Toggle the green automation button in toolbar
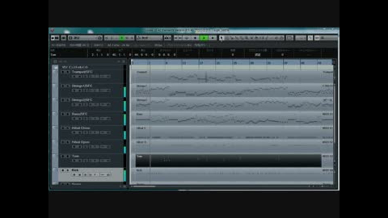 coord(122,38)
